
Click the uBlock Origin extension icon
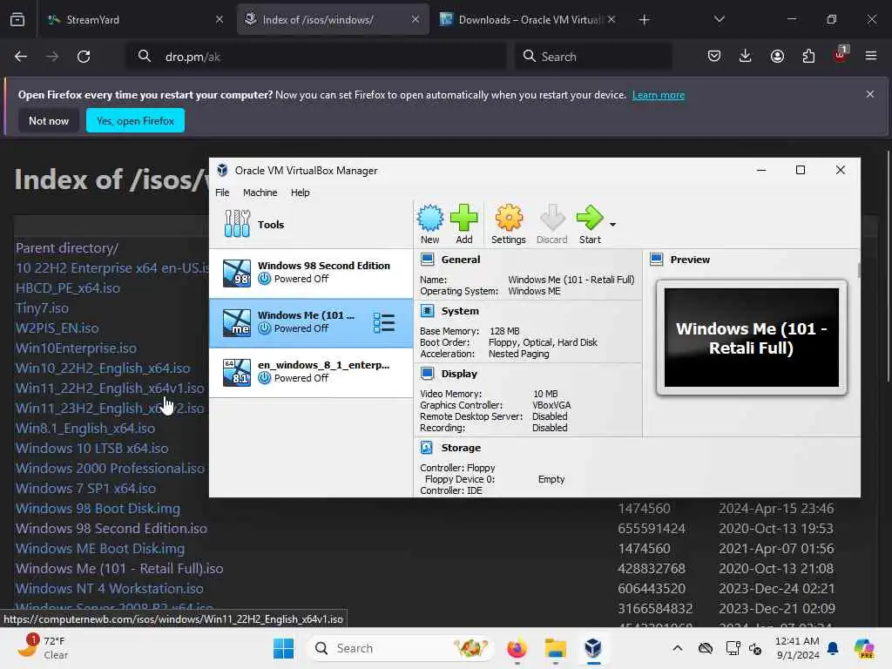point(840,55)
